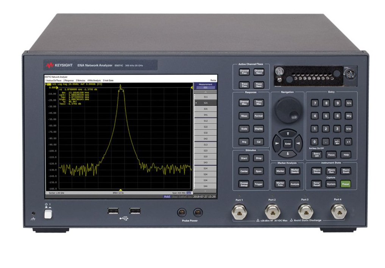This screenshot has width=385, height=268.
Task: Click the Span stimulus hardkey
Action: pyautogui.click(x=259, y=171)
